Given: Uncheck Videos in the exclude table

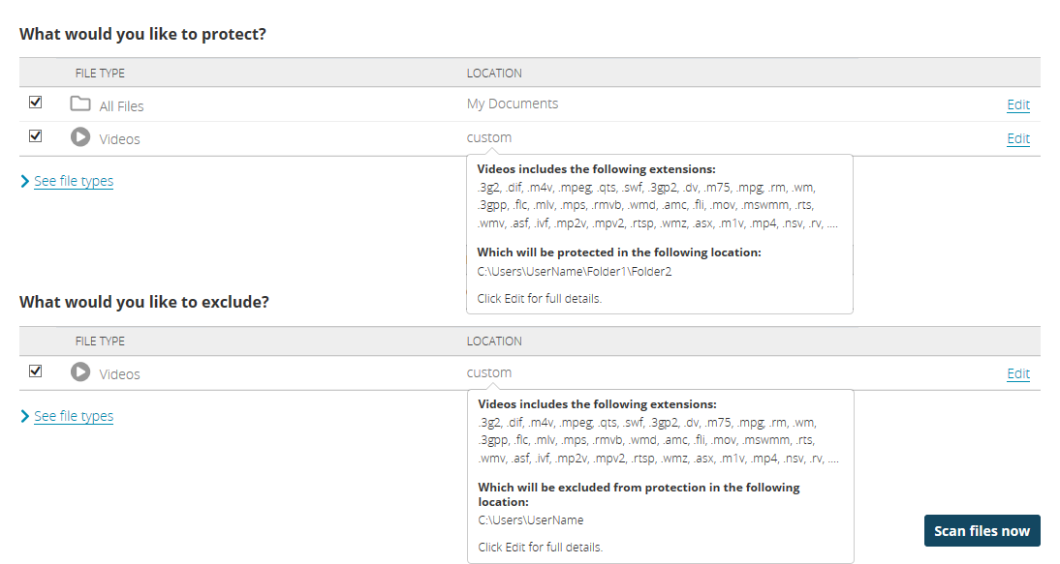Looking at the screenshot, I should pyautogui.click(x=36, y=371).
